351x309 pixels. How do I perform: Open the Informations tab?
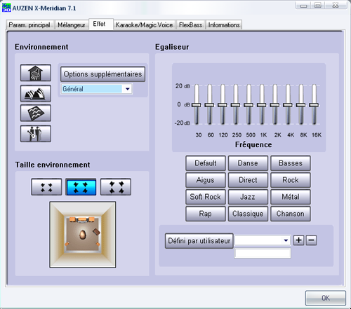tap(224, 25)
